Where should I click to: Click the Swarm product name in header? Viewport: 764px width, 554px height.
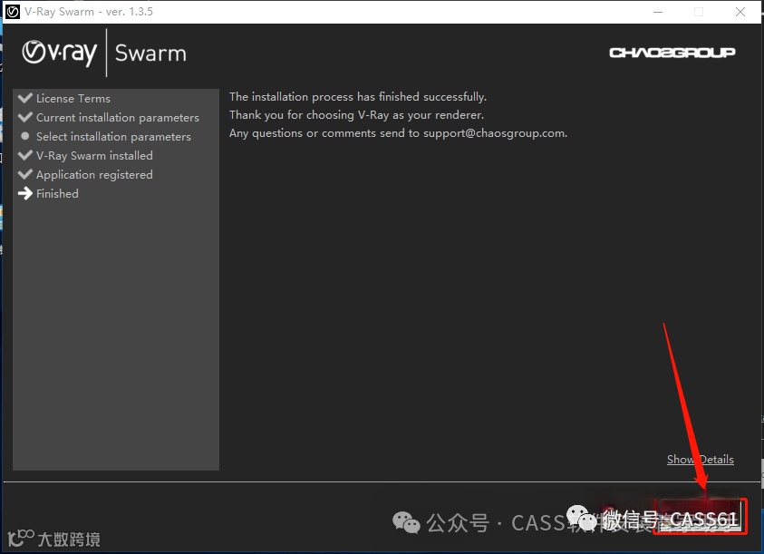coord(150,53)
